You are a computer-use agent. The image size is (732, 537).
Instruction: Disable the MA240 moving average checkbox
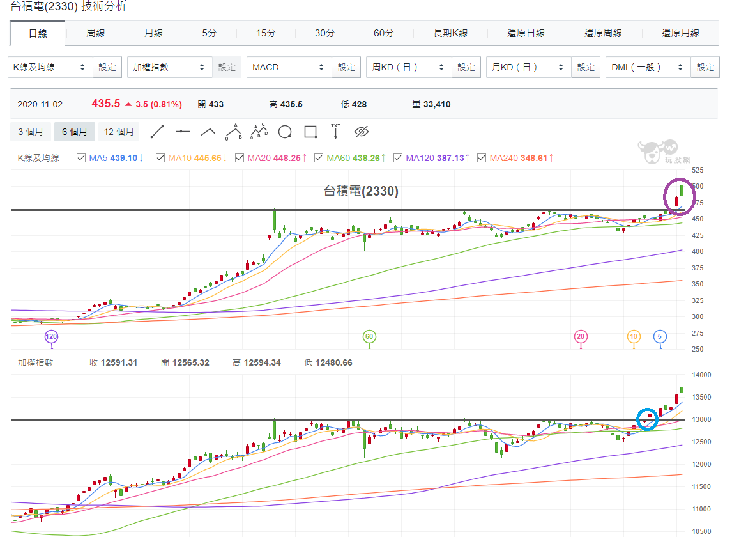tap(482, 158)
